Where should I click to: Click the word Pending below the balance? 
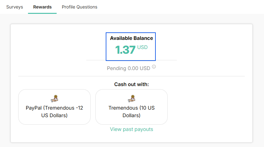coord(116,68)
